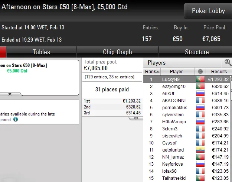Click erikUf's Russian flag icon
Viewport: 232px width, 182px height.
pos(200,94)
